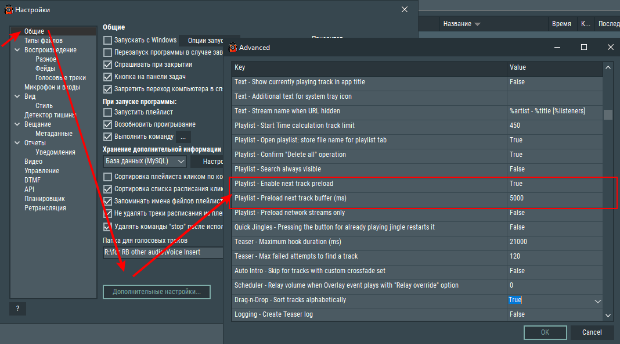Expand the Drag-n-Drop True value dropdown
The image size is (620, 344).
point(597,301)
